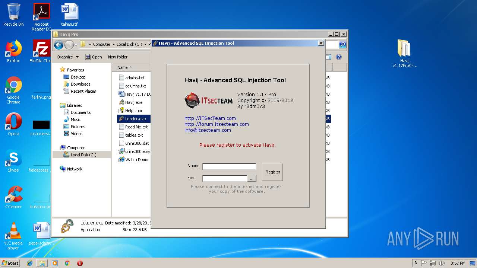477x268 pixels.
Task: Select admins.txt in the Explorer list
Action: coord(132,78)
